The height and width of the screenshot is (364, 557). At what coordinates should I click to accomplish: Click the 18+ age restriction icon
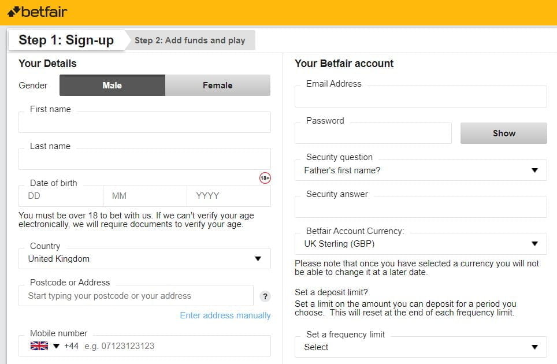pos(265,179)
